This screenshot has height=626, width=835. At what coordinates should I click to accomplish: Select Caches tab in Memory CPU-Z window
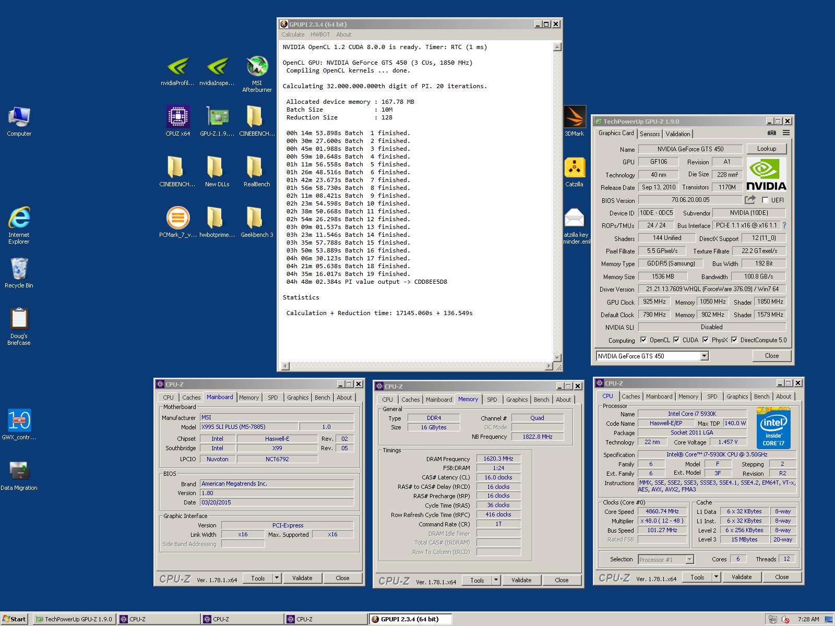[x=410, y=400]
